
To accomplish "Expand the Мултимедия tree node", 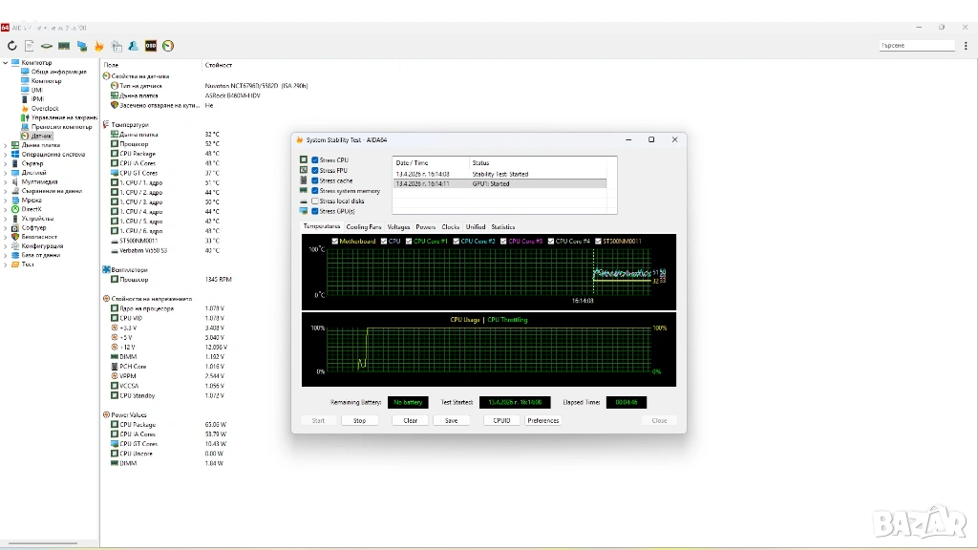I will (6, 181).
